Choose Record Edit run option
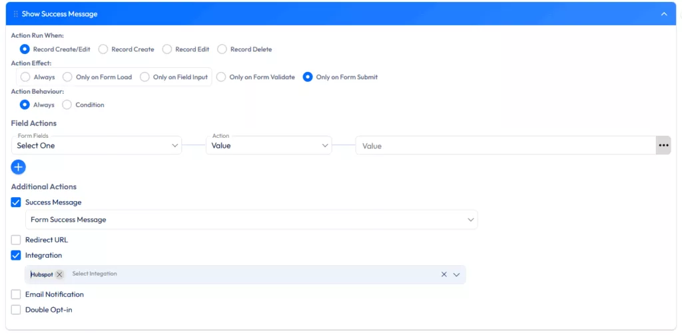The width and height of the screenshot is (682, 335). [x=167, y=49]
